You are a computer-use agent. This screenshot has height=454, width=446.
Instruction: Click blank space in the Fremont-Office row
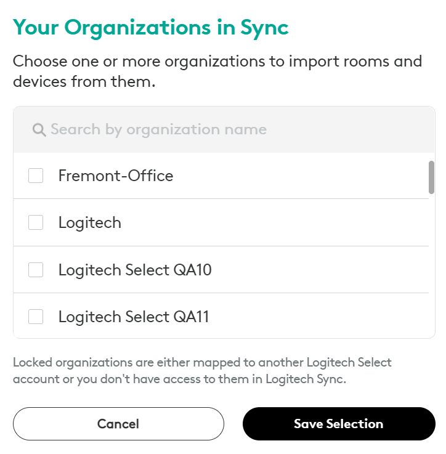point(298,176)
